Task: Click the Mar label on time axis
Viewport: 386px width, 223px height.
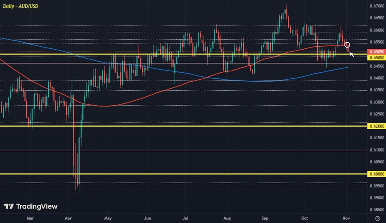Action: 30,218
